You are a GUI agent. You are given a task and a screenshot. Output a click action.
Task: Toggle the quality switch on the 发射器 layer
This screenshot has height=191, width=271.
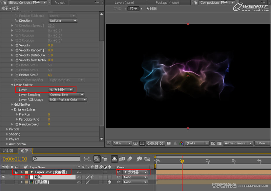click(x=88, y=182)
